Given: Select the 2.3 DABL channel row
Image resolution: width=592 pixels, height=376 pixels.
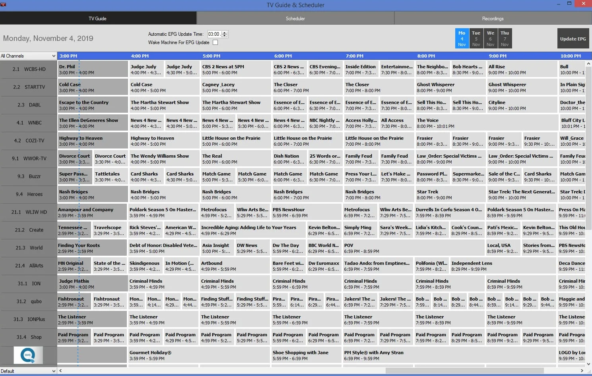Looking at the screenshot, I should click(29, 105).
